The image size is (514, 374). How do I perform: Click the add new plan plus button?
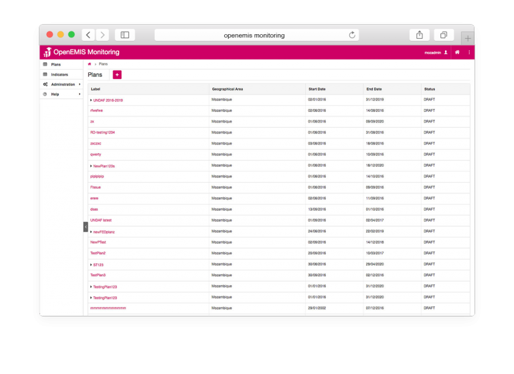[117, 75]
